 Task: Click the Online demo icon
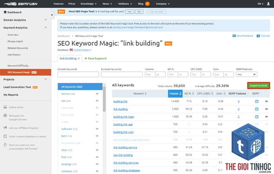pos(5,107)
